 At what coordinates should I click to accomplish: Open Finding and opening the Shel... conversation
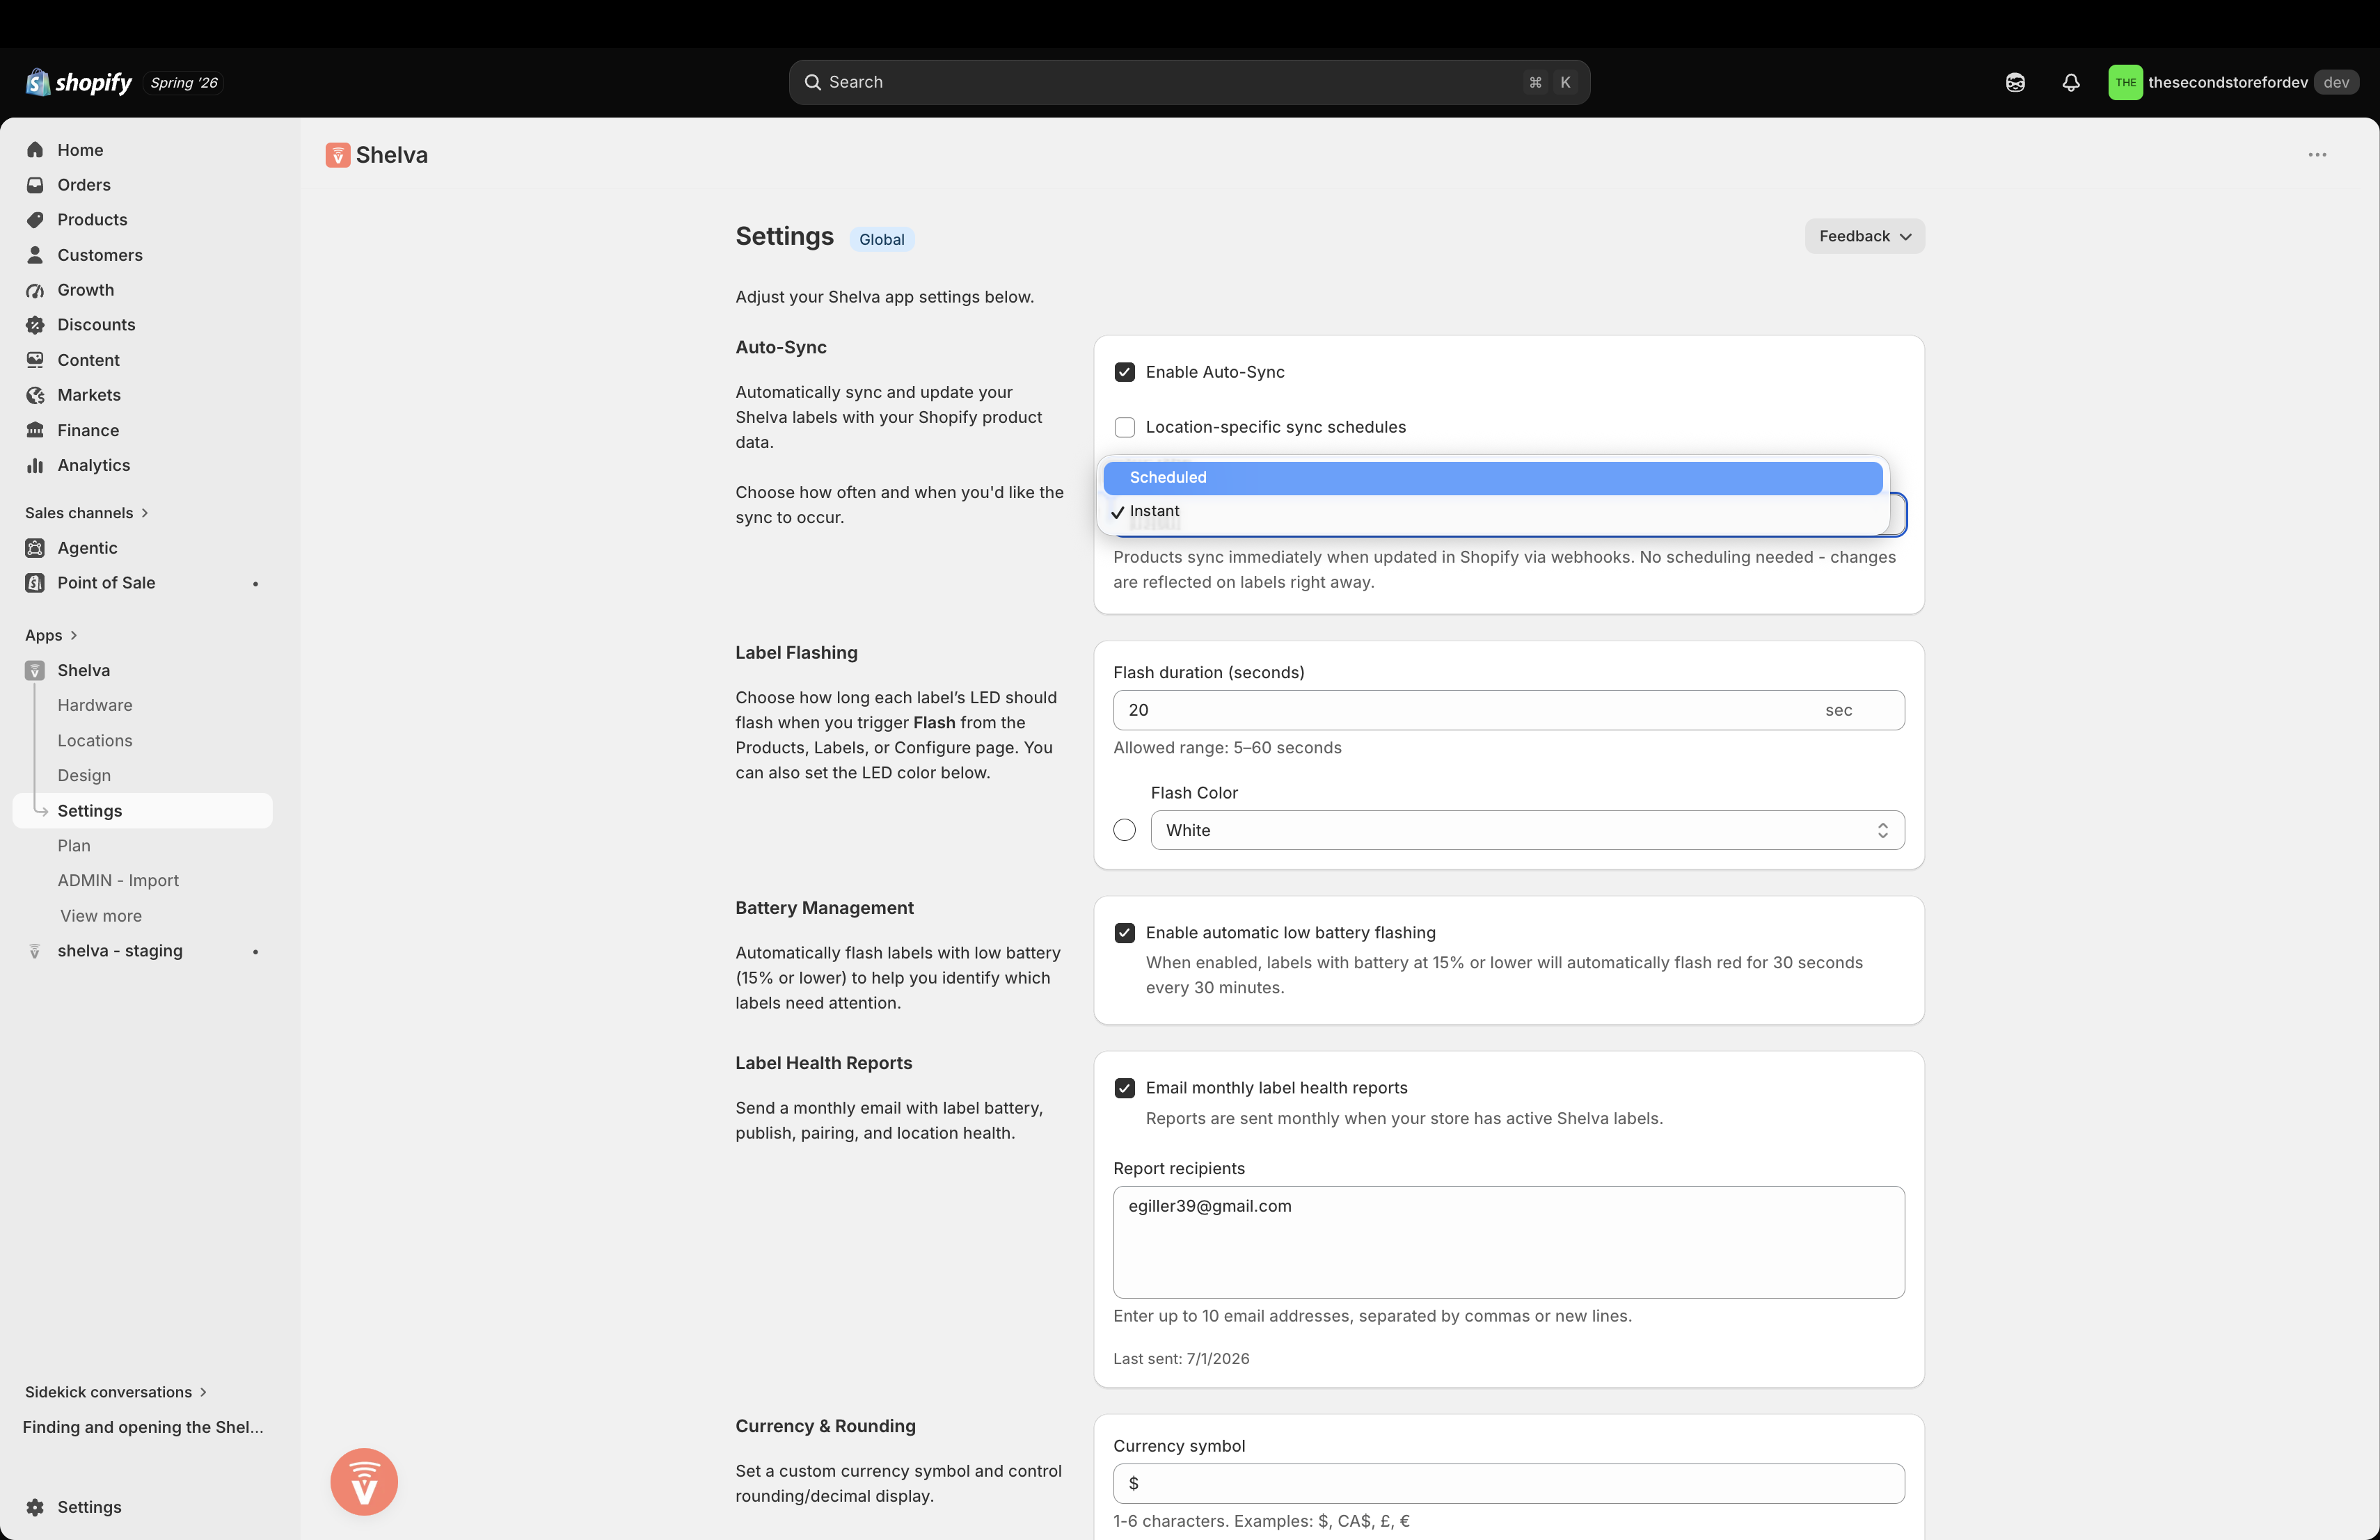(x=143, y=1427)
